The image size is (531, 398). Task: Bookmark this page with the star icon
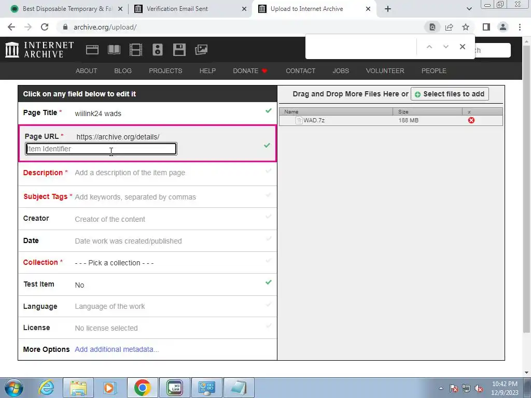[466, 27]
